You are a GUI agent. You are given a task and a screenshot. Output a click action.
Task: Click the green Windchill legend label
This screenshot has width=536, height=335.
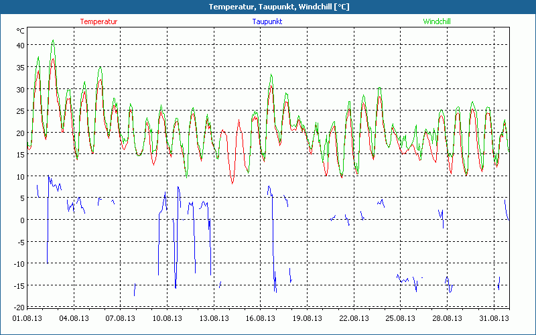click(x=437, y=21)
